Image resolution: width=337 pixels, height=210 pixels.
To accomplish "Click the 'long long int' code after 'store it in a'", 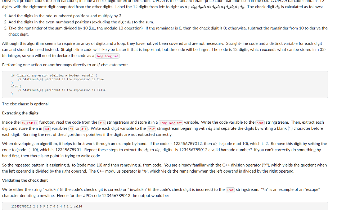I will coord(171,123).
